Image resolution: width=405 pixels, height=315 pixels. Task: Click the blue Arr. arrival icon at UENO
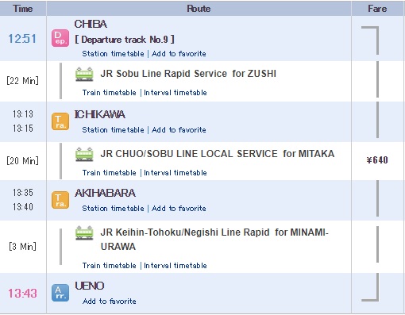tap(60, 293)
